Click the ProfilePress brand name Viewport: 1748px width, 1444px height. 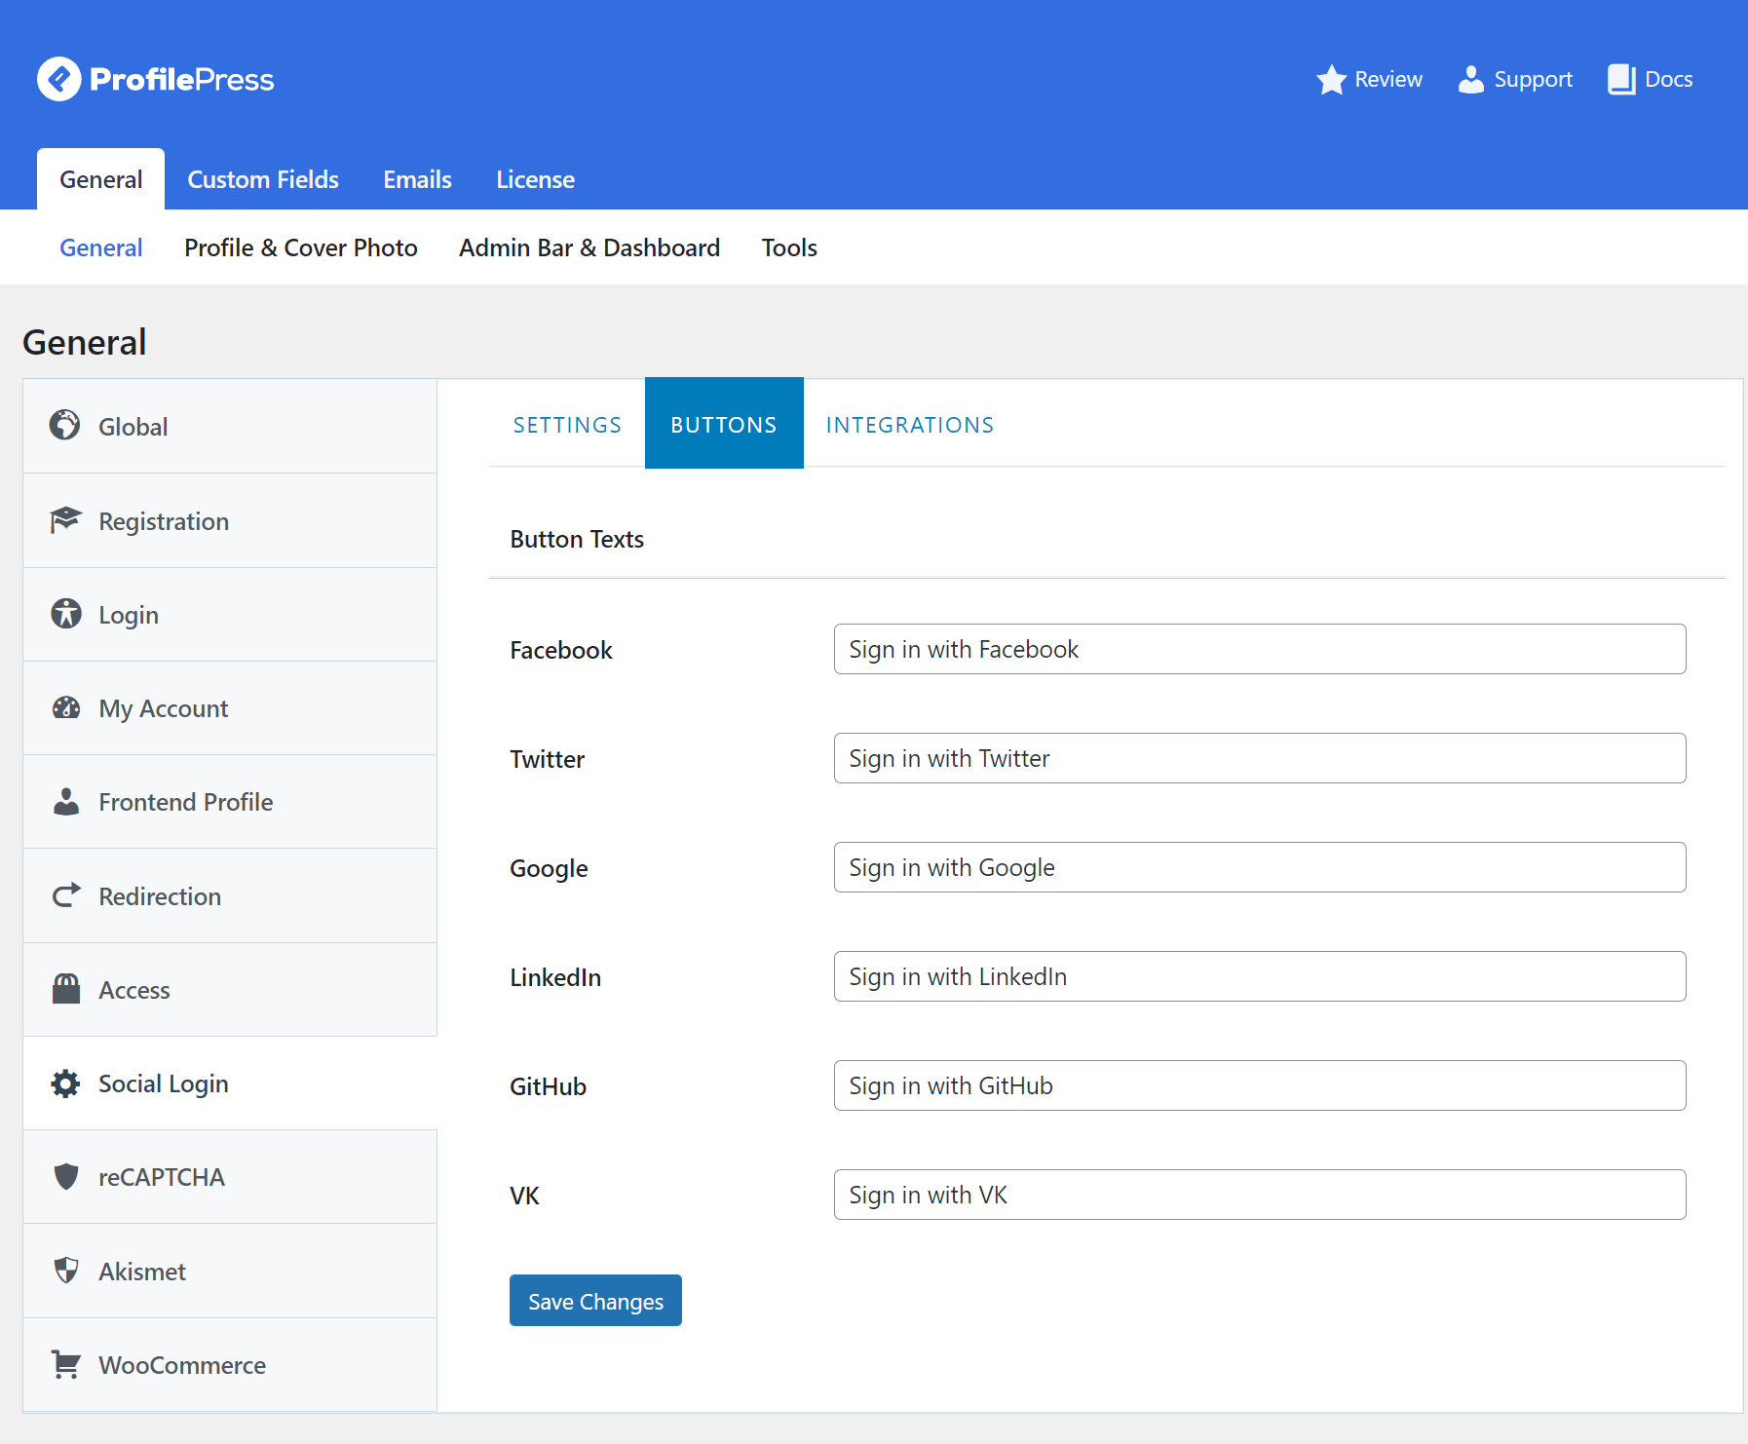181,79
